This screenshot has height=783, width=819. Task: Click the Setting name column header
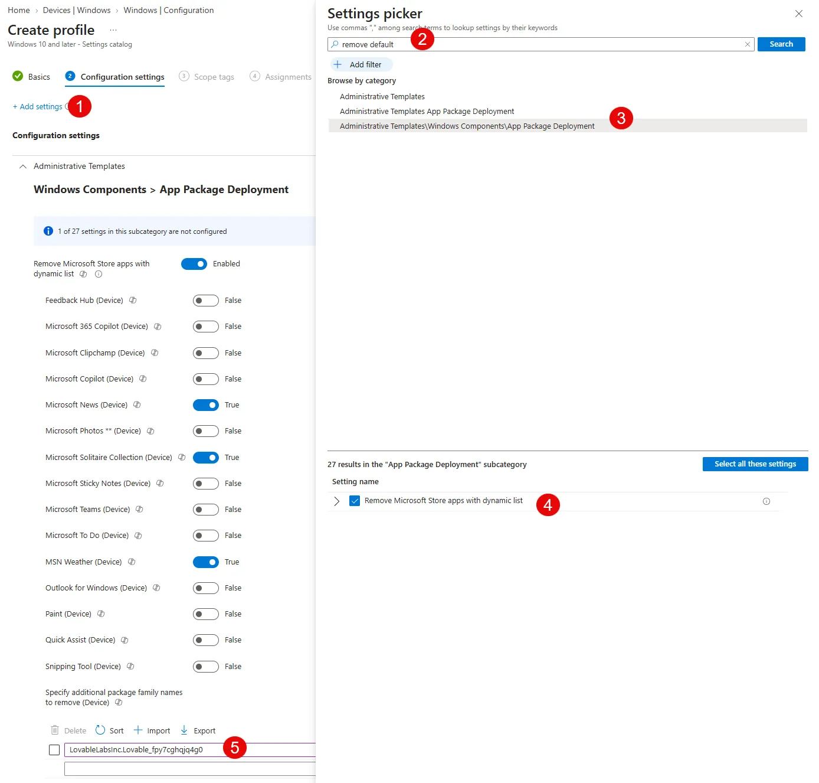point(355,482)
